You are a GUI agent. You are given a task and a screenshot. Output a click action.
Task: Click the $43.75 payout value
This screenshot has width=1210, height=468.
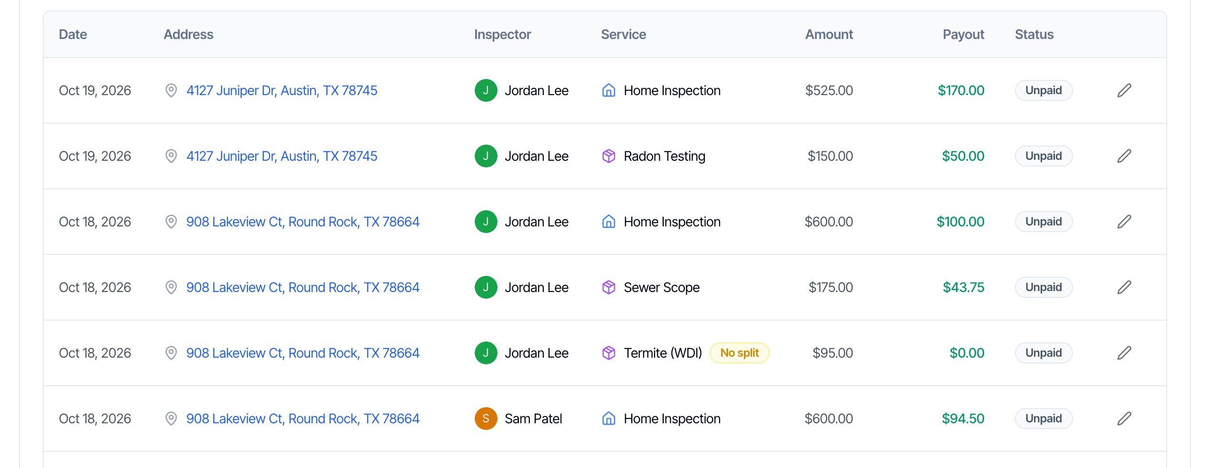(963, 287)
